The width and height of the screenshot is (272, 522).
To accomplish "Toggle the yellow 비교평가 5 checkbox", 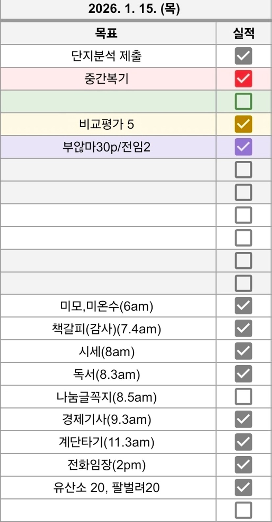I will (243, 124).
